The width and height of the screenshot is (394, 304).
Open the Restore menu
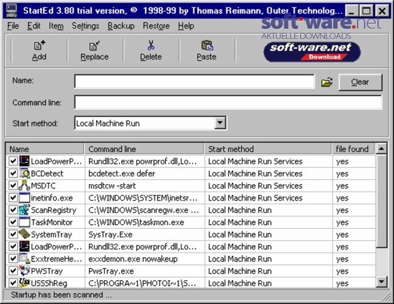[156, 26]
